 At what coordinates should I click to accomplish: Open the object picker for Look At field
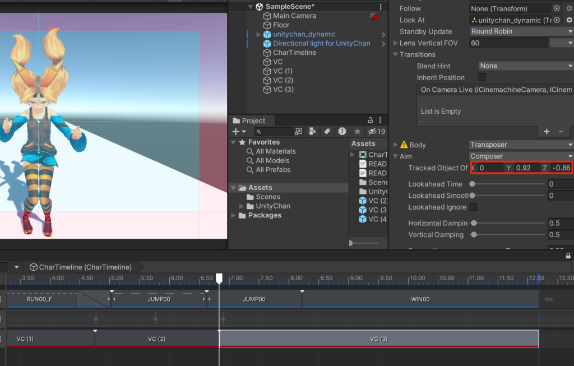tap(557, 20)
